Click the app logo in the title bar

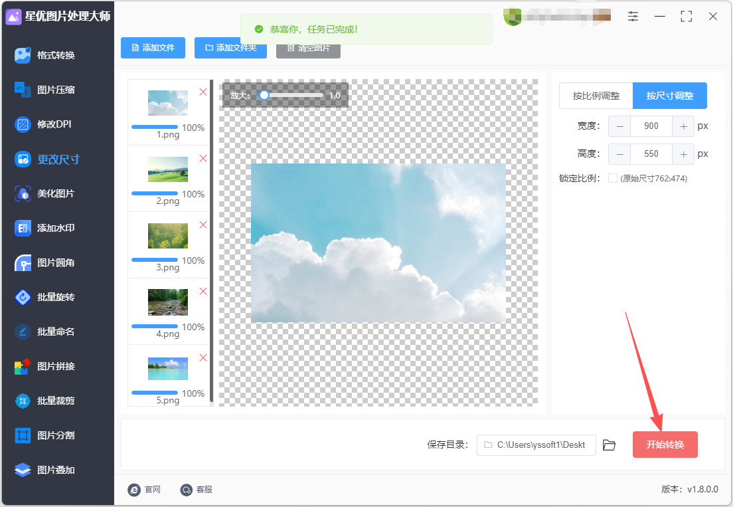tap(13, 17)
